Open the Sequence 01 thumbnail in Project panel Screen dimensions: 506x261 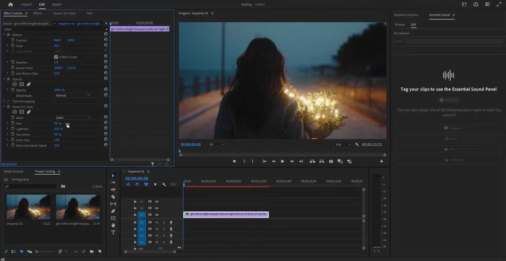[28, 207]
